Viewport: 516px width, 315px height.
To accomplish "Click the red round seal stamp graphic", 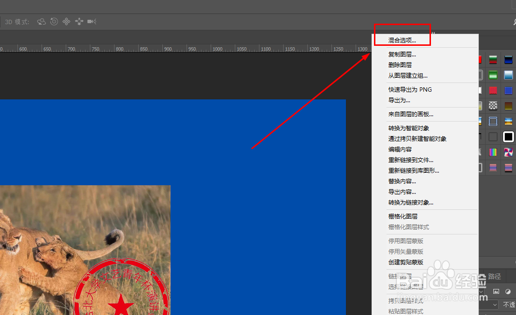I will pos(122,287).
